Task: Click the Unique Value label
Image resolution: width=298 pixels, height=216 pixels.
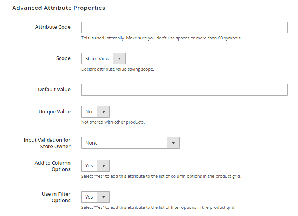Action: (54, 111)
